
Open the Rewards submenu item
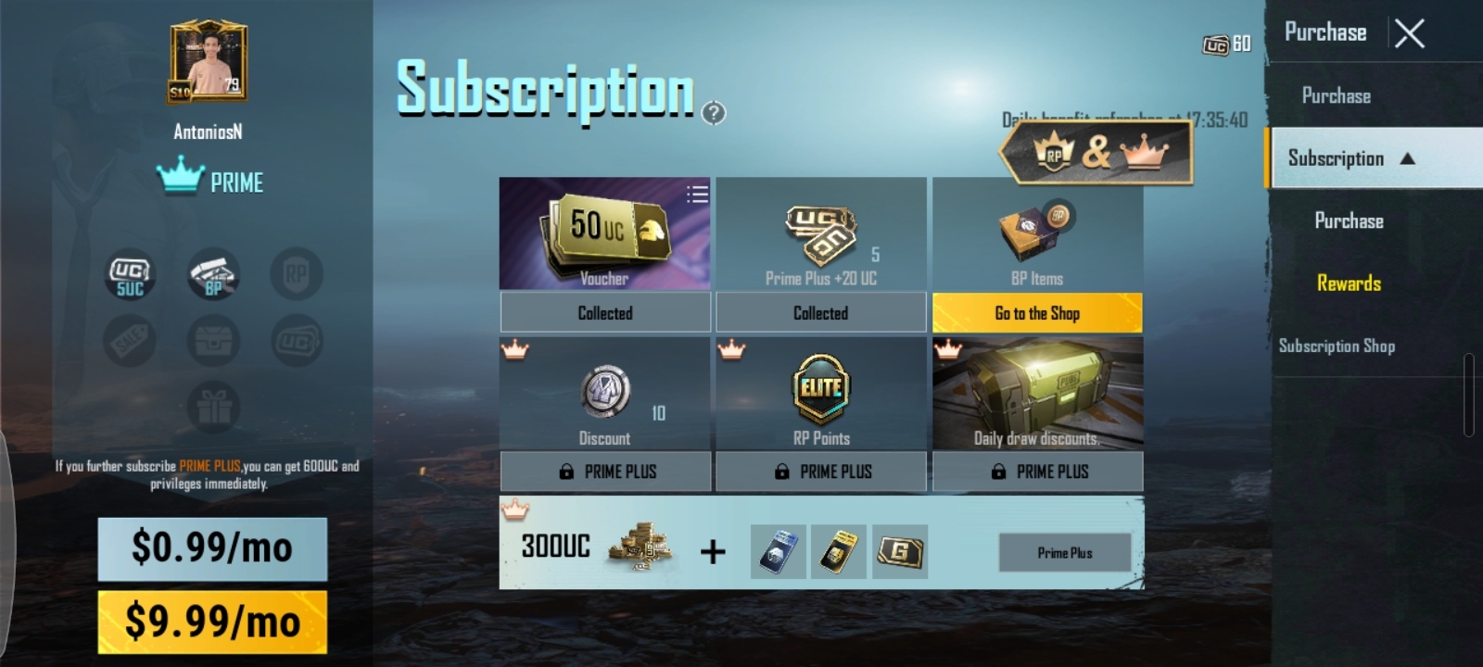point(1349,283)
